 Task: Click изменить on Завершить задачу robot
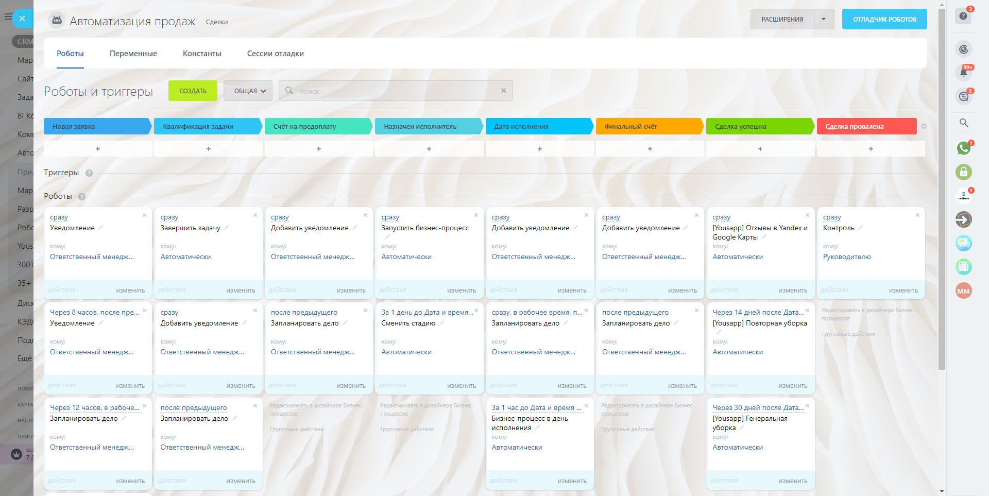pos(241,290)
